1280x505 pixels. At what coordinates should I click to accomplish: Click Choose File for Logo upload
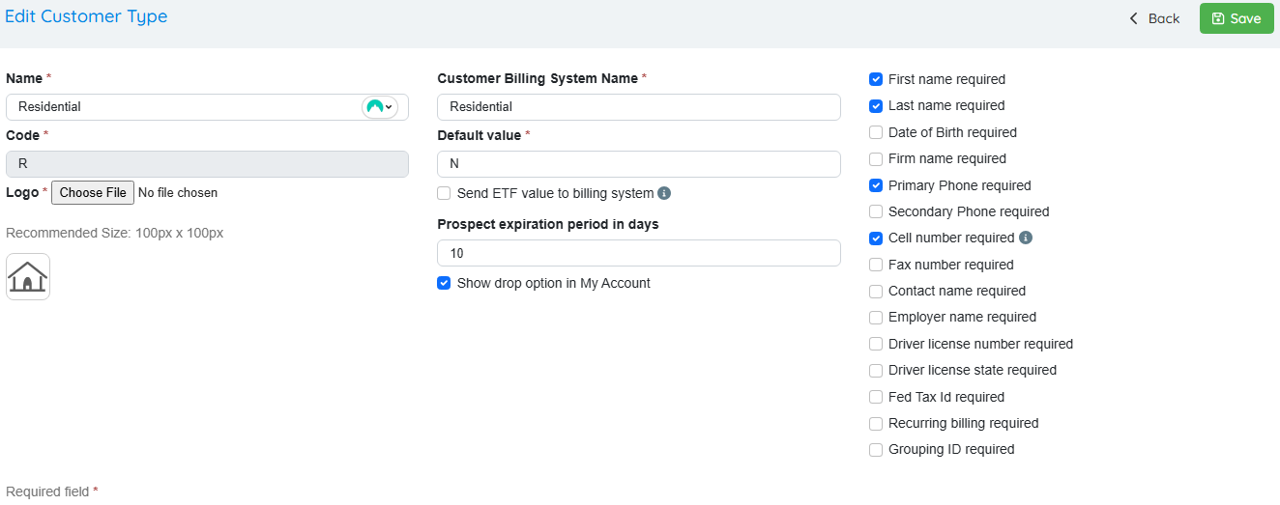tap(93, 192)
